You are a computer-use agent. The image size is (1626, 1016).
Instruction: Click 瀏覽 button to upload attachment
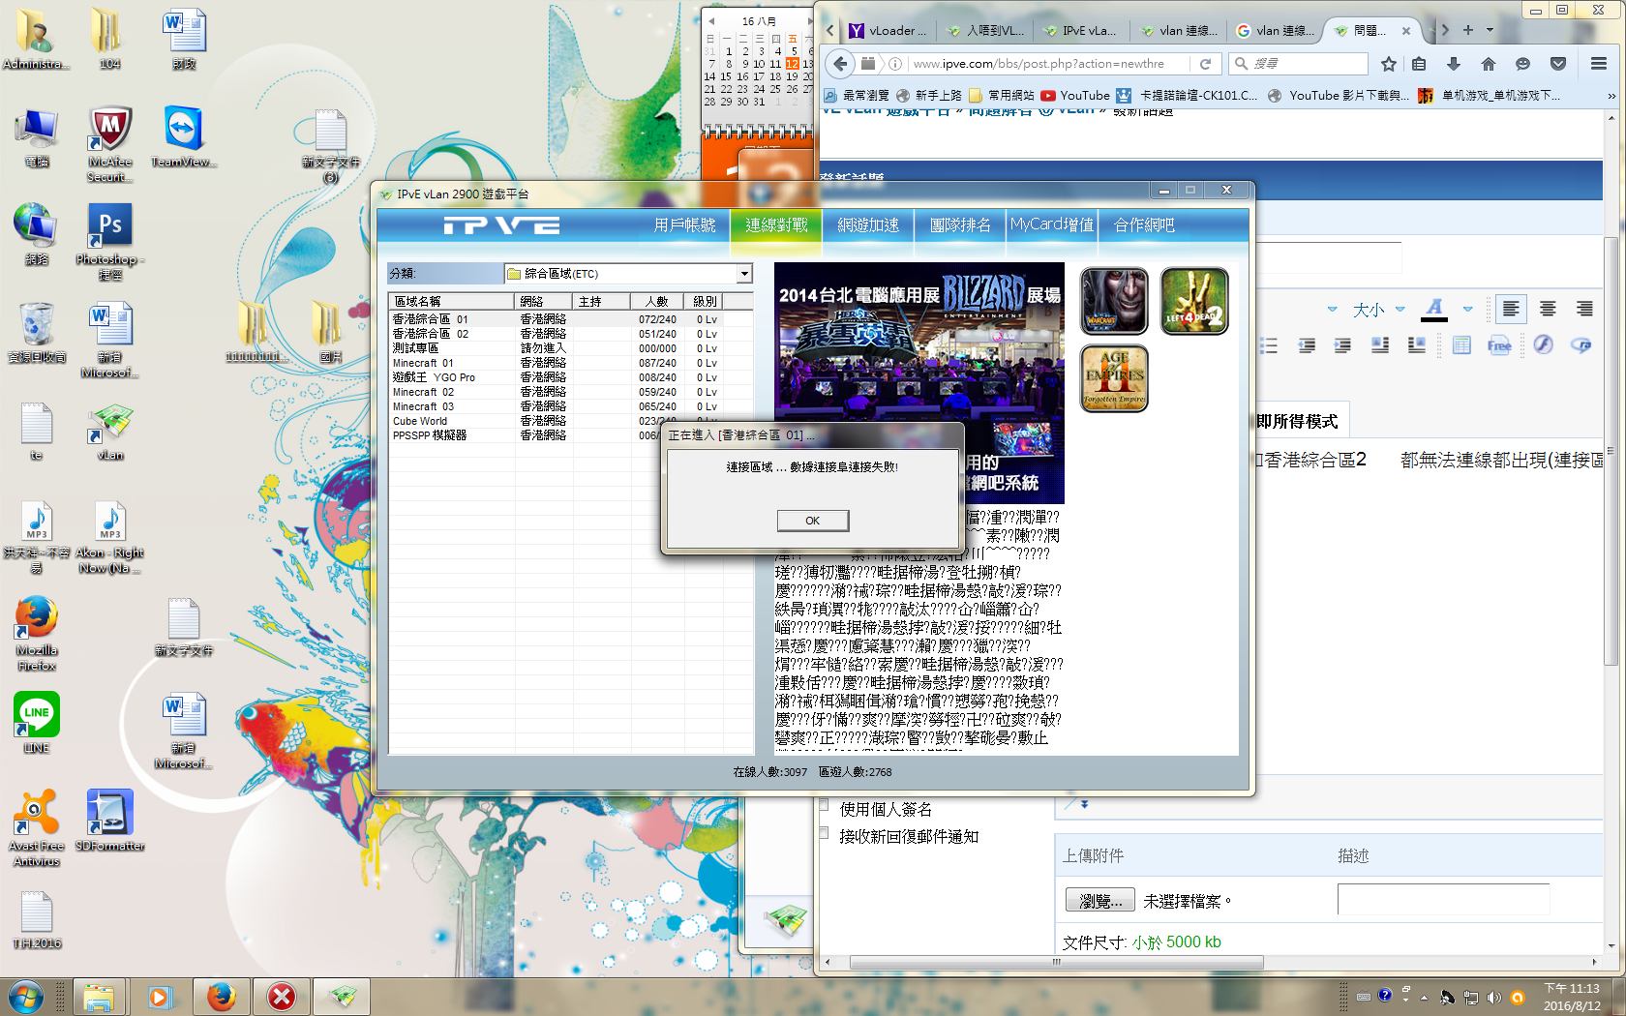click(1099, 901)
